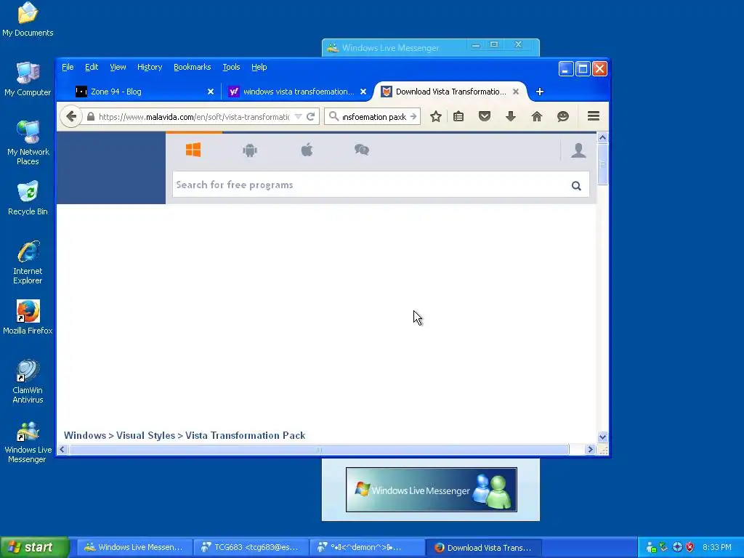The image size is (744, 558).
Task: Close the windows vista transfoemation tab
Action: coord(363,92)
